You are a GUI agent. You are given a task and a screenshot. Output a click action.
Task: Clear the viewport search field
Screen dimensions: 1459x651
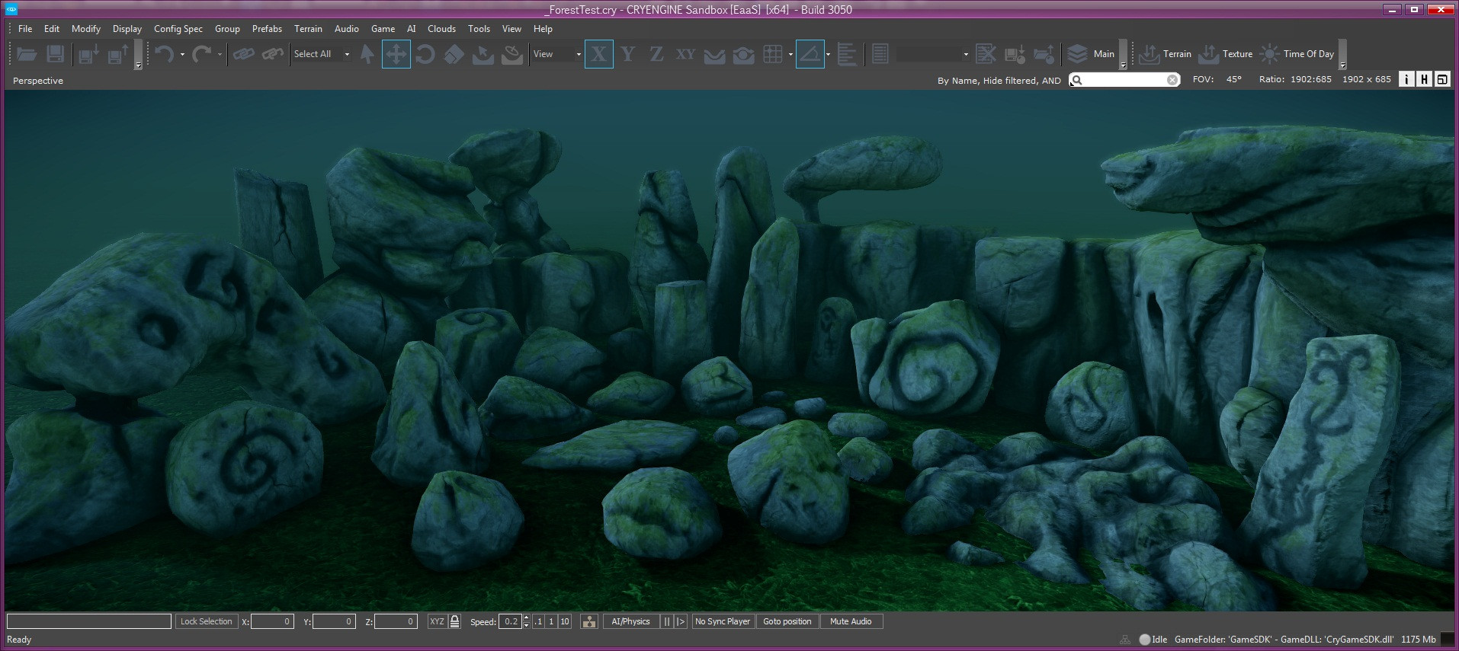tap(1172, 80)
